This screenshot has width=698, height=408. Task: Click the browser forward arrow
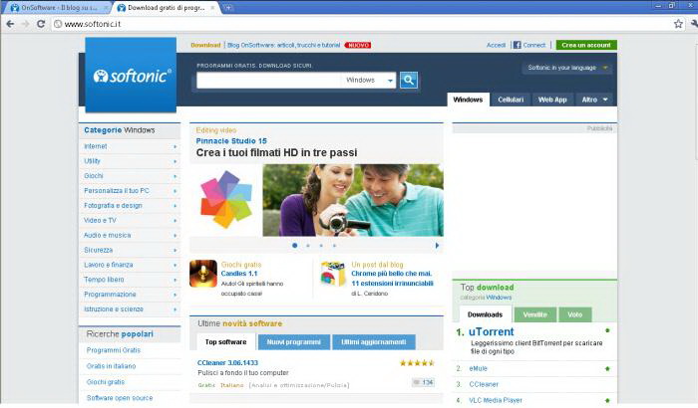tap(25, 24)
